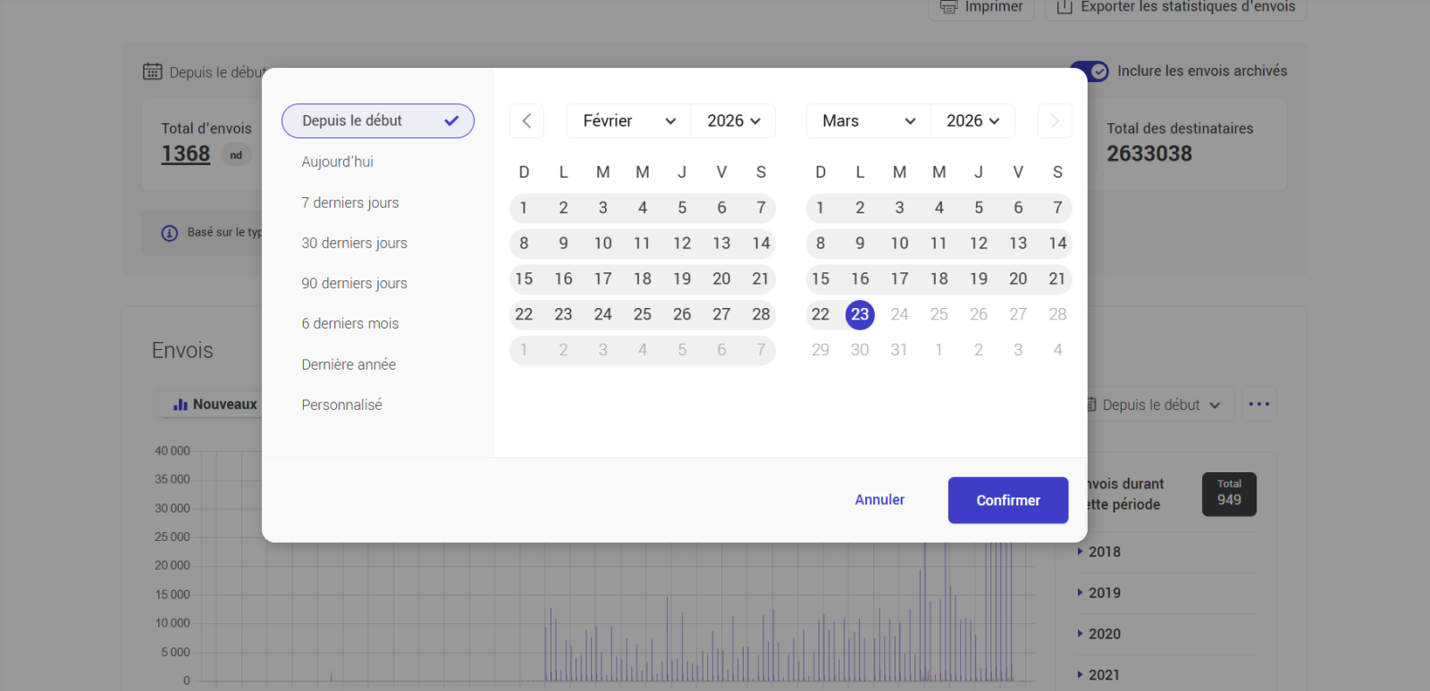
Task: Choose the 7 derniers jours preset
Action: coord(350,203)
